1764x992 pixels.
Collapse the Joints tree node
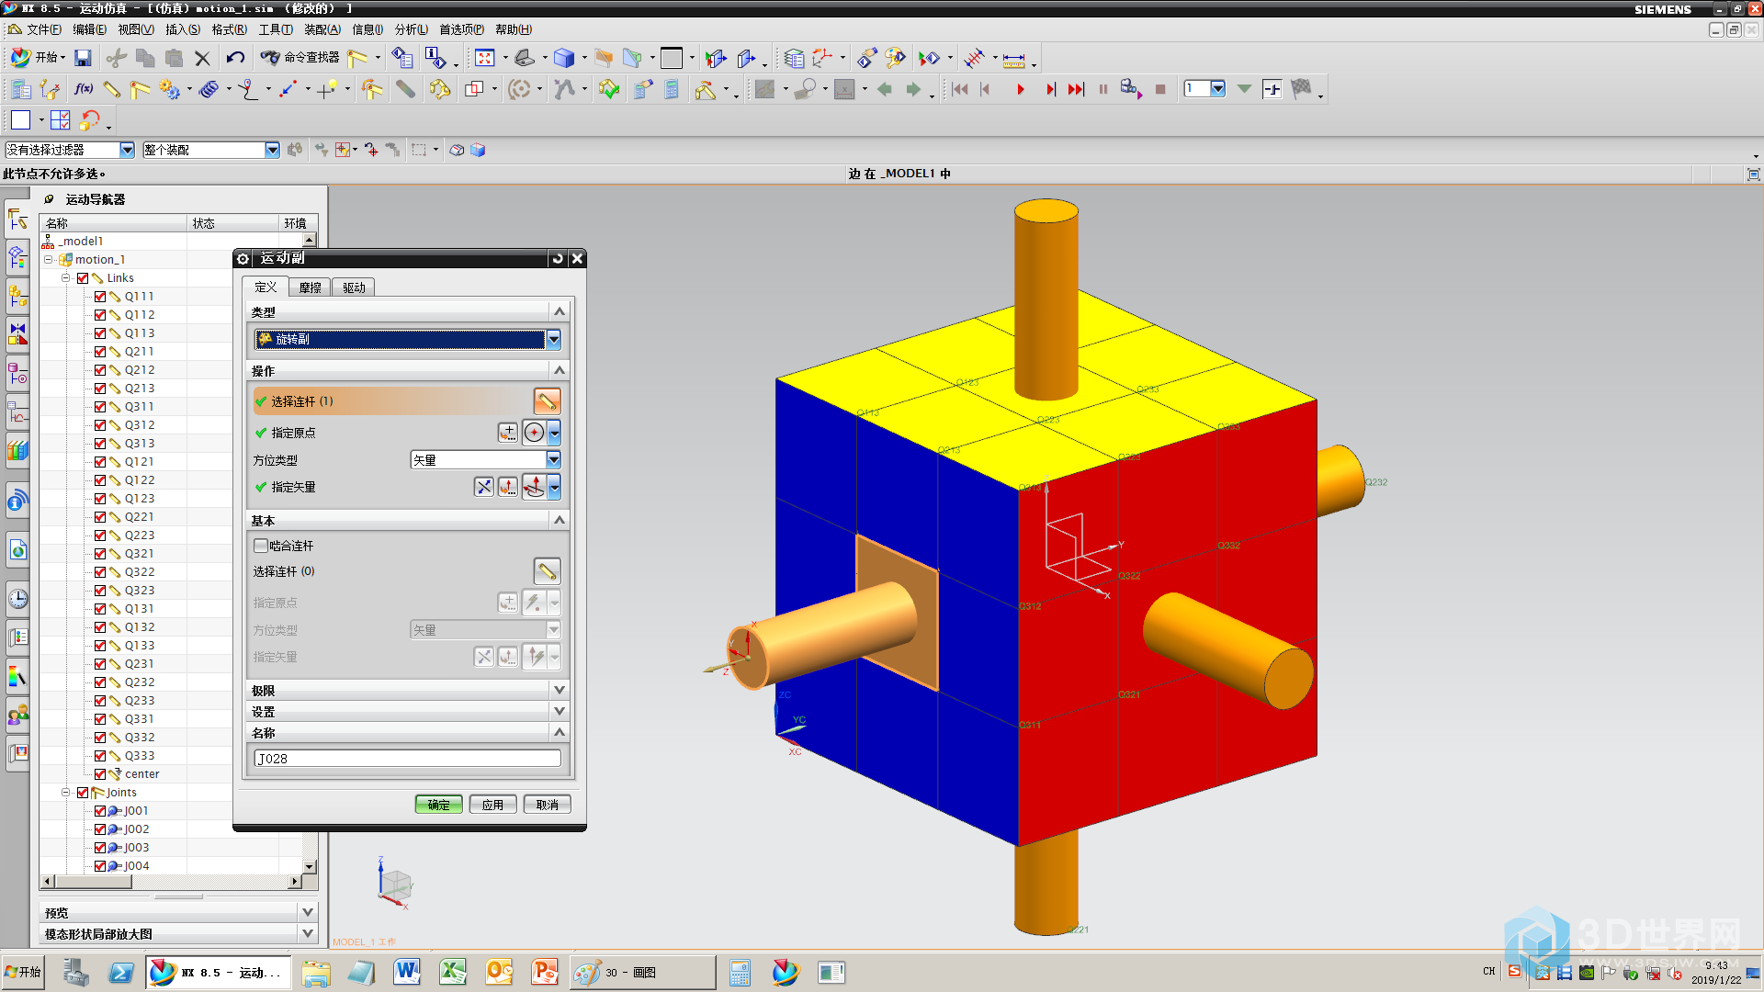[66, 793]
